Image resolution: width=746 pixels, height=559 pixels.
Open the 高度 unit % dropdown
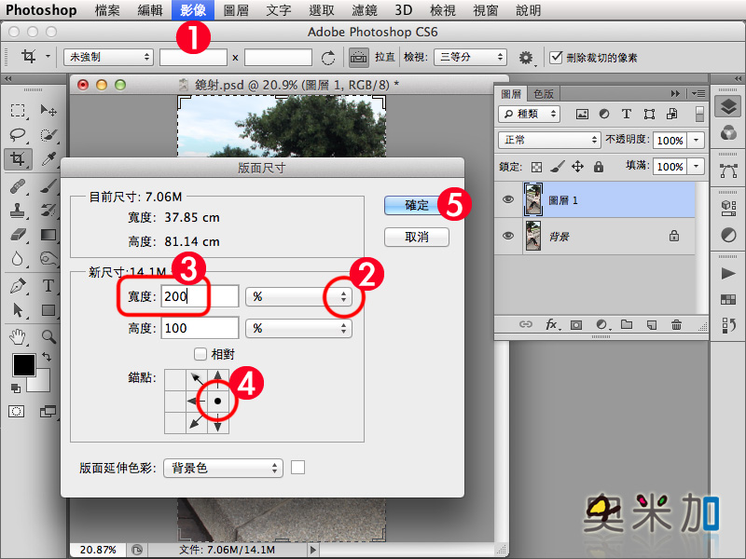tap(298, 328)
